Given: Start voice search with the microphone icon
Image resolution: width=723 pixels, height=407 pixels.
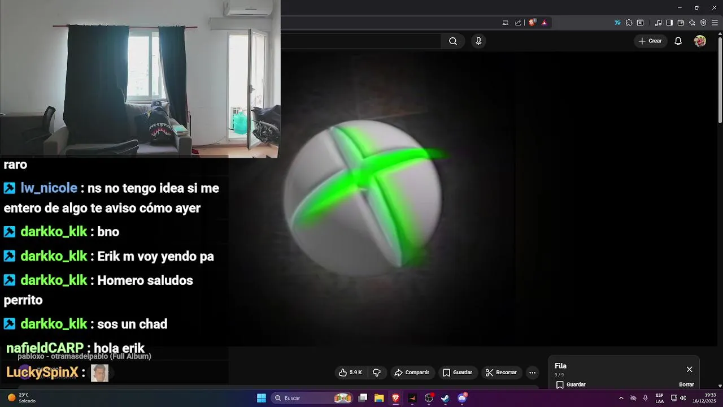Looking at the screenshot, I should [478, 41].
